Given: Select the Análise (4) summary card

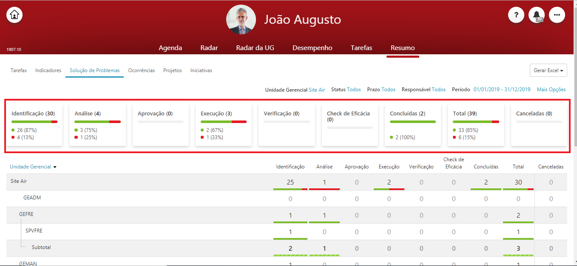Looking at the screenshot, I should pyautogui.click(x=97, y=126).
